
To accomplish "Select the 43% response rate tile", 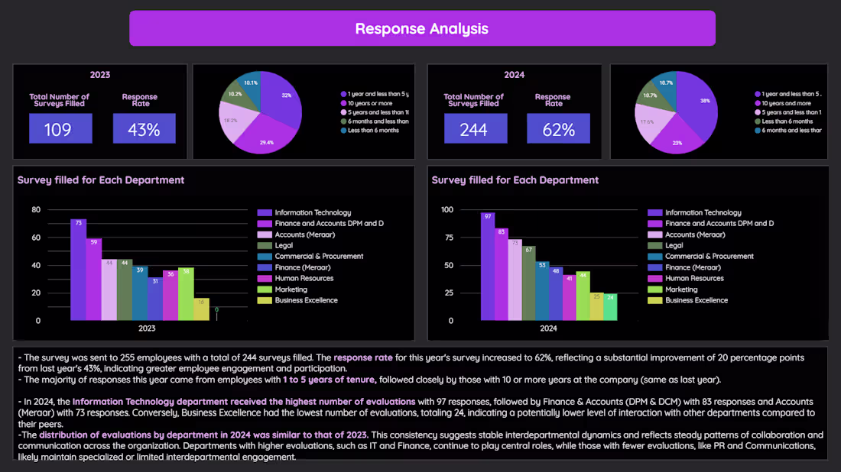I will click(144, 128).
